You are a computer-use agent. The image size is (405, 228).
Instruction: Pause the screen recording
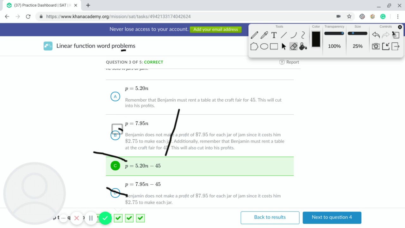point(91,218)
